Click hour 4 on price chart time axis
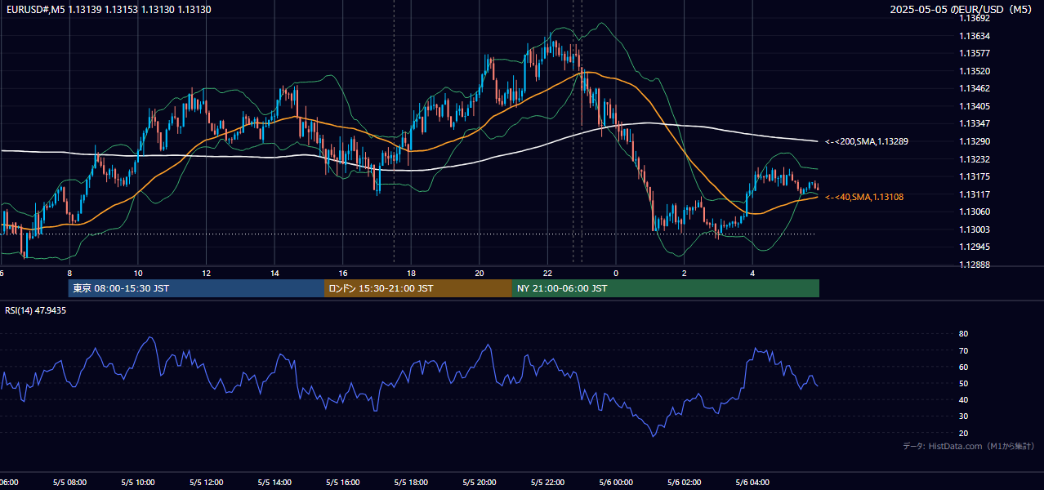The width and height of the screenshot is (1044, 490). pyautogui.click(x=752, y=273)
